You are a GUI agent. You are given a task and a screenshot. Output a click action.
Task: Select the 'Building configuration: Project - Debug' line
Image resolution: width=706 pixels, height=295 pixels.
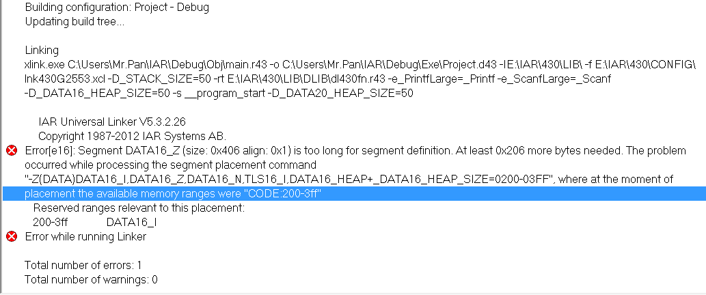pyautogui.click(x=117, y=8)
